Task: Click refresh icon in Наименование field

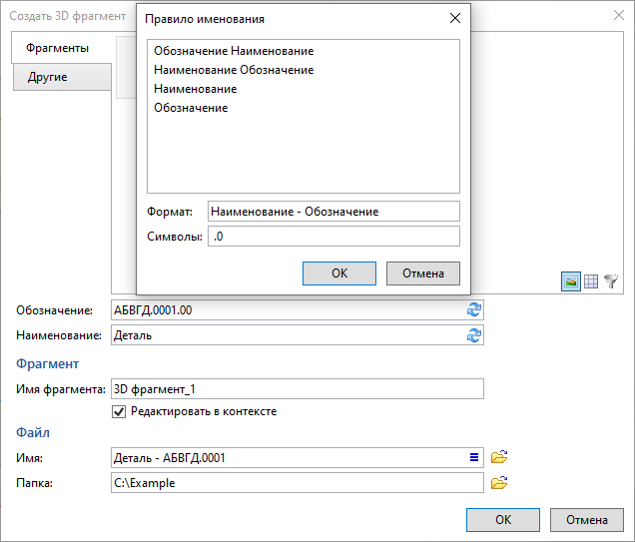Action: pos(473,335)
